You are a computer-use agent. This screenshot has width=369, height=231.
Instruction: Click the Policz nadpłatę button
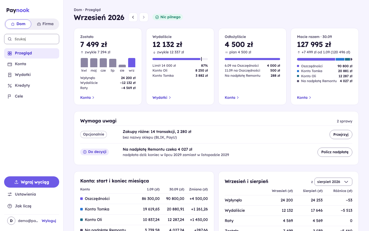point(335,152)
